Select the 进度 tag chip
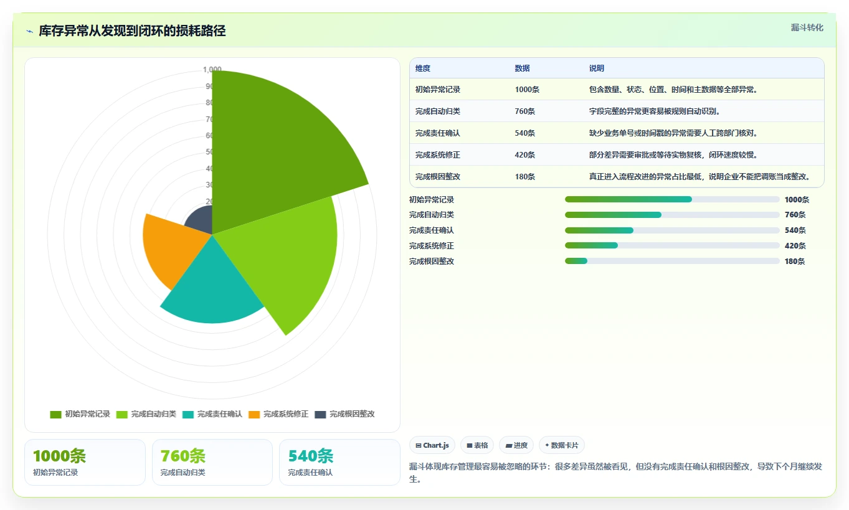849x510 pixels. pos(516,445)
